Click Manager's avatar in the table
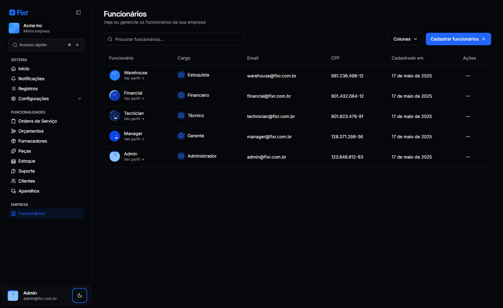The height and width of the screenshot is (308, 503). [x=115, y=136]
